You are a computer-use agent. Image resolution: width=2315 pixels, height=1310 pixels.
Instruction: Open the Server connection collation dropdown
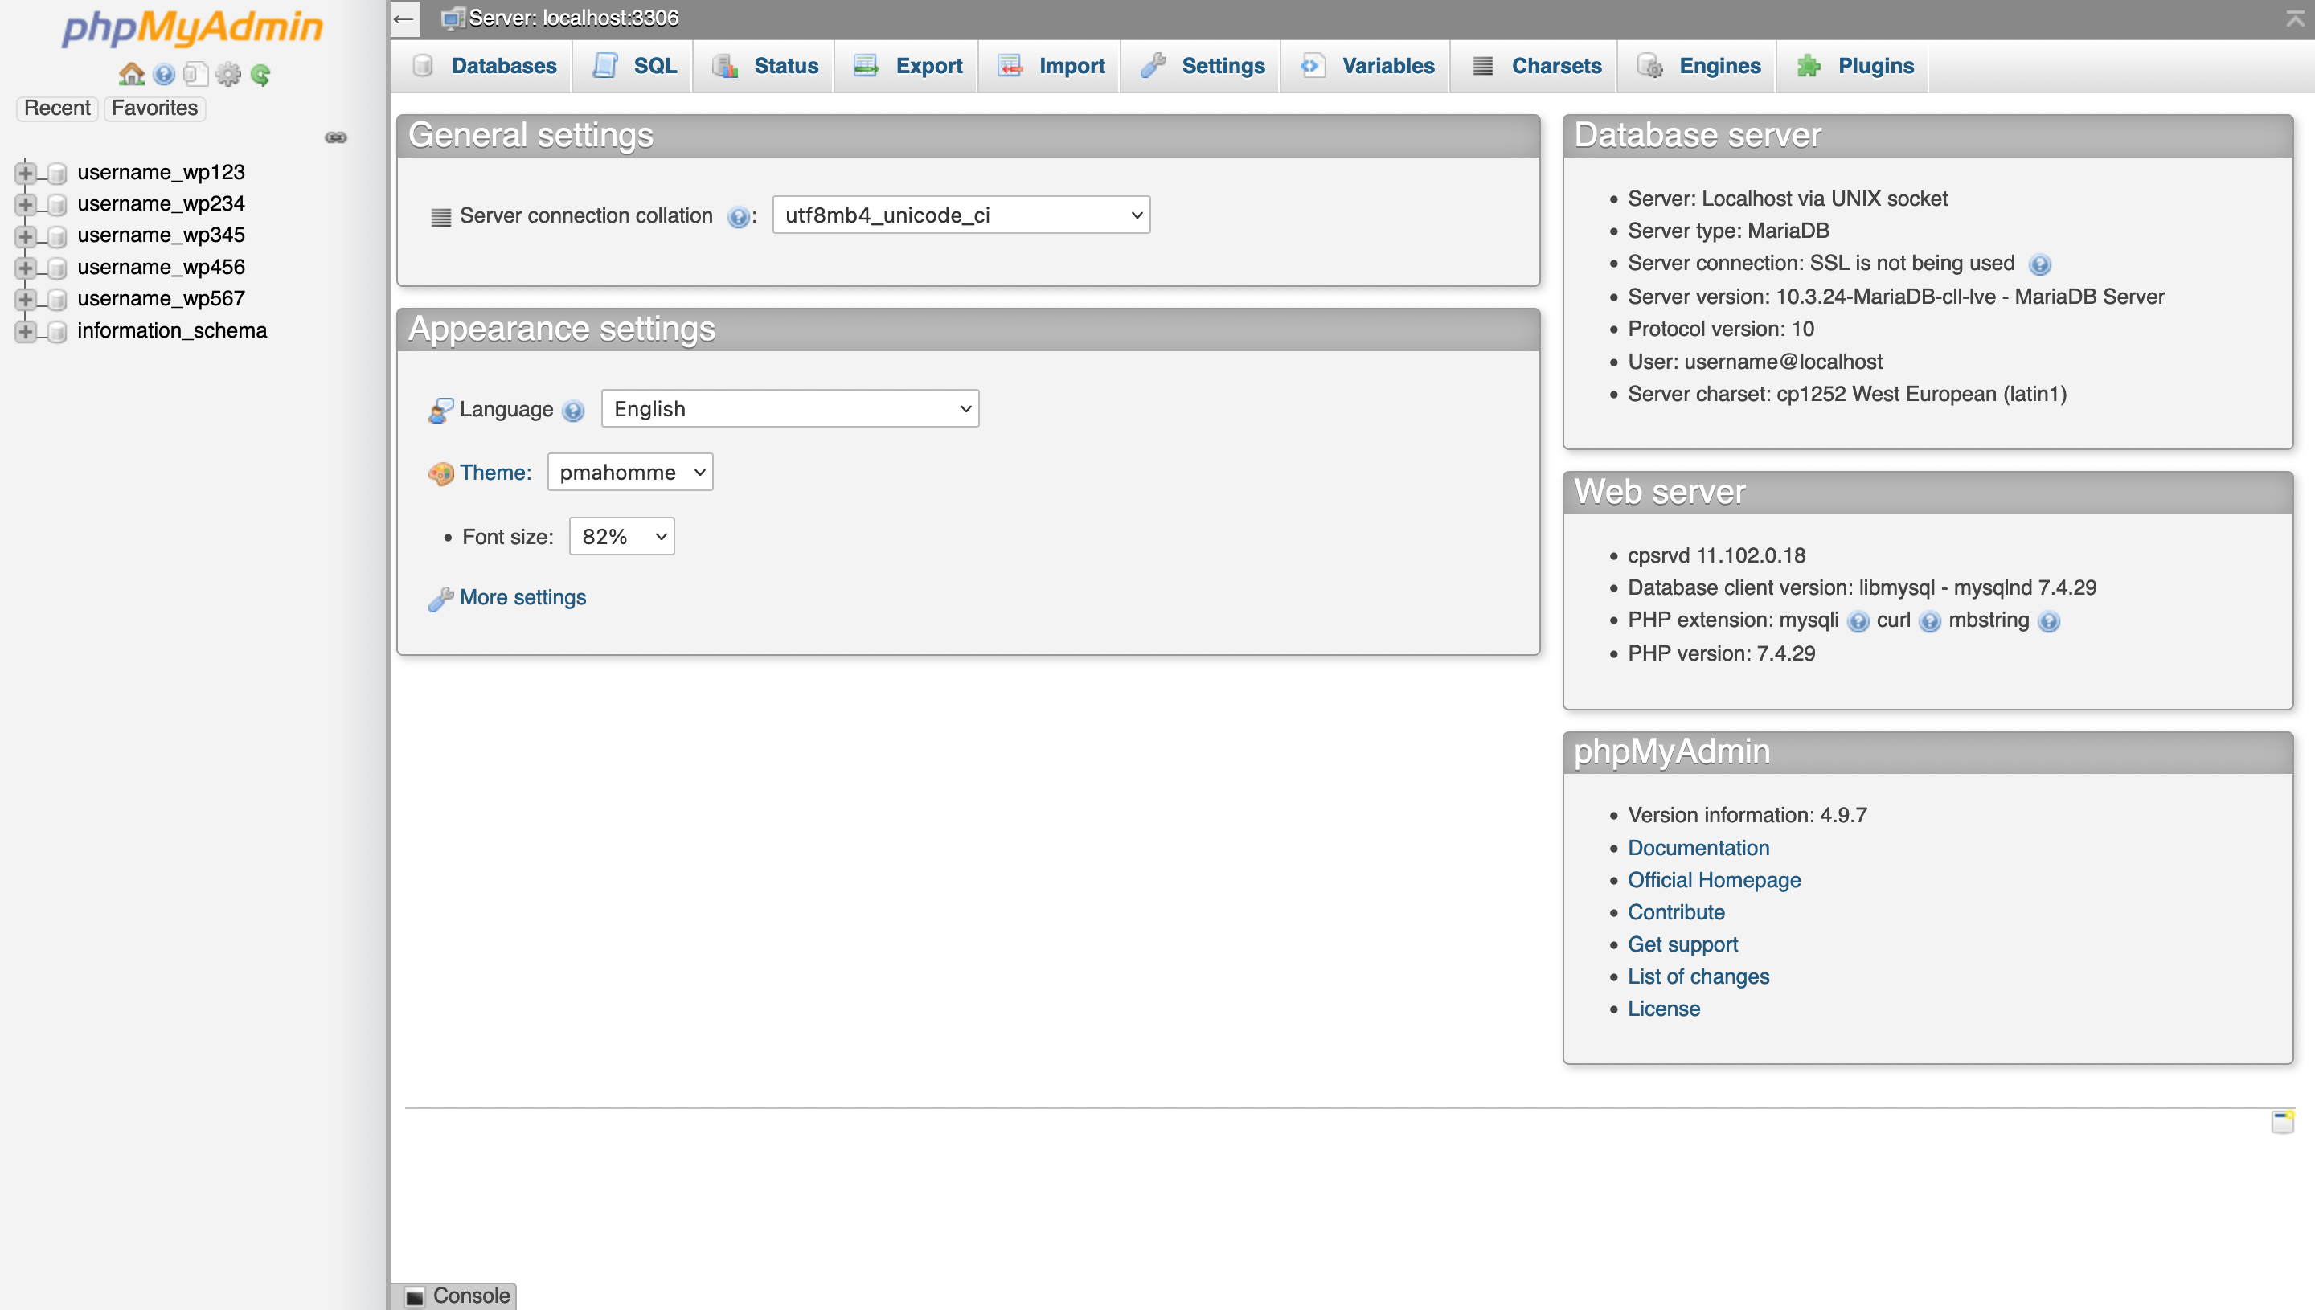pos(961,215)
